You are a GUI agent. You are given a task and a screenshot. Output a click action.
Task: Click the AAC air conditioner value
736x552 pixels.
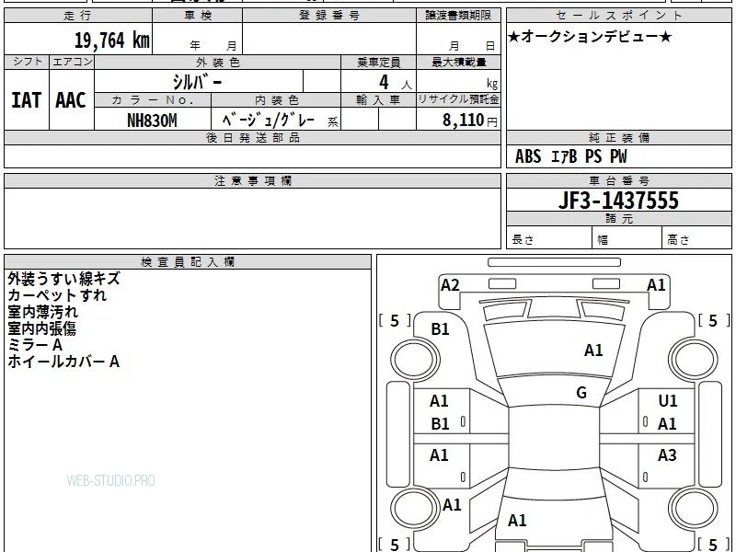(71, 100)
